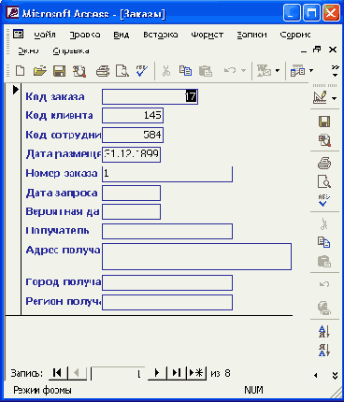
Task: Click the form View design icon on right
Action: pyautogui.click(x=320, y=97)
